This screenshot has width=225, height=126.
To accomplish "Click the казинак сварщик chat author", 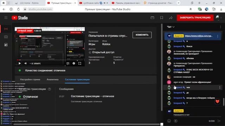I will [182, 77].
